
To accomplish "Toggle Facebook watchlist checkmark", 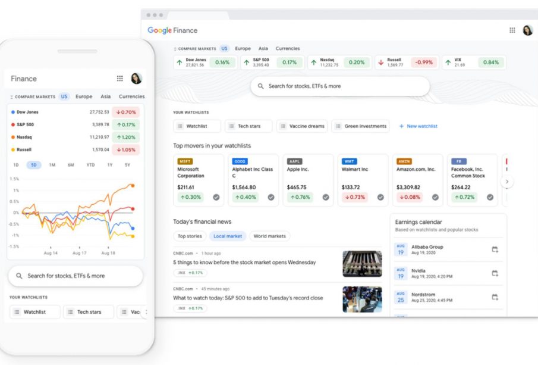I will 490,197.
